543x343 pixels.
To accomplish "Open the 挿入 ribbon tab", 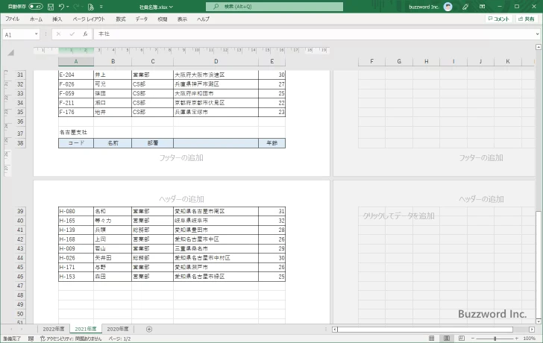I will coord(57,19).
